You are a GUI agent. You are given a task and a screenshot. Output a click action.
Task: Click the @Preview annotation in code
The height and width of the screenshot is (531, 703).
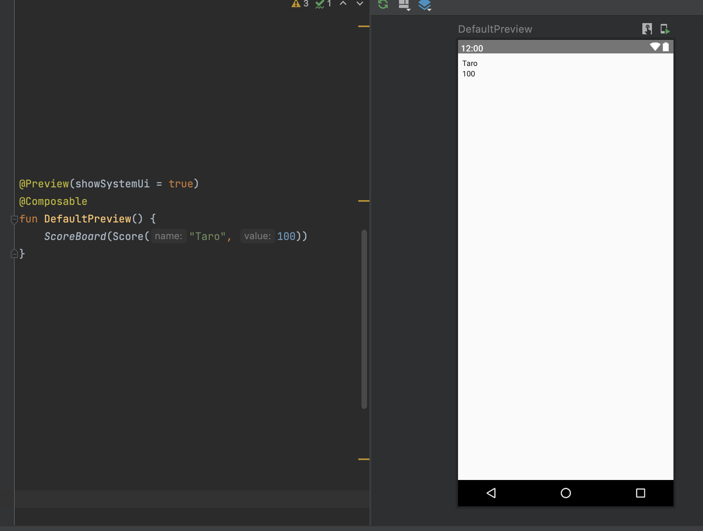point(44,184)
